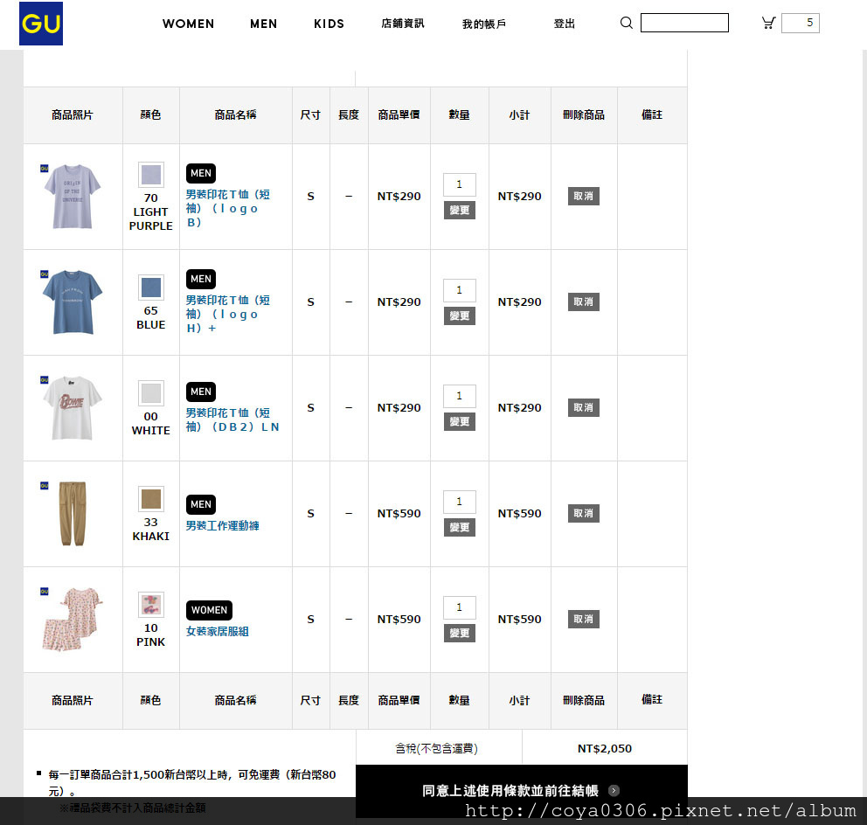Open the WOMEN menu

(x=188, y=24)
